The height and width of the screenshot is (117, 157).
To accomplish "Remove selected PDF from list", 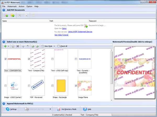I will pos(20,15).
